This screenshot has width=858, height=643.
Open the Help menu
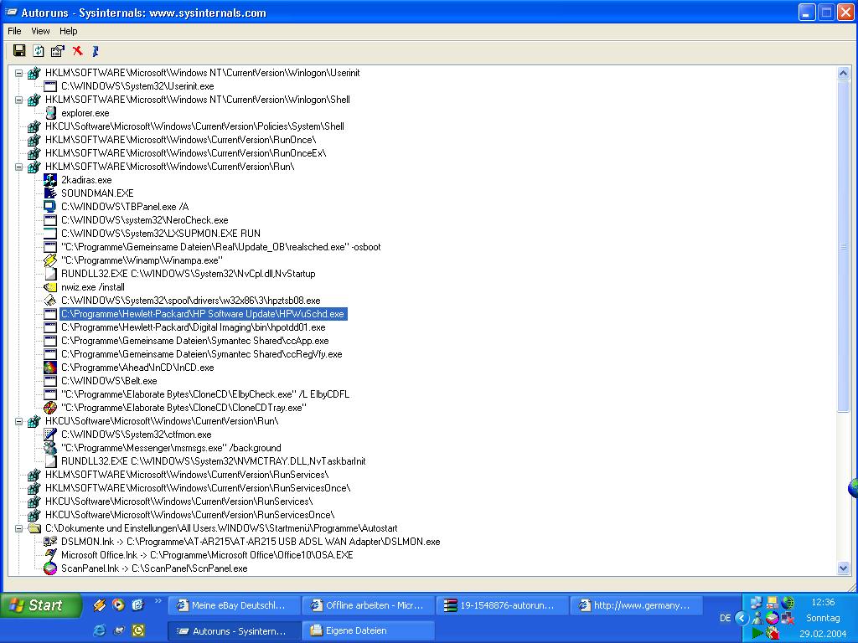click(69, 31)
